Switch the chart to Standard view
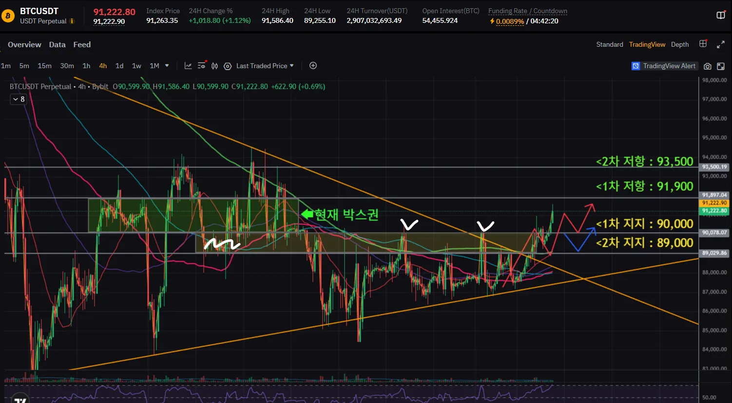 [609, 44]
